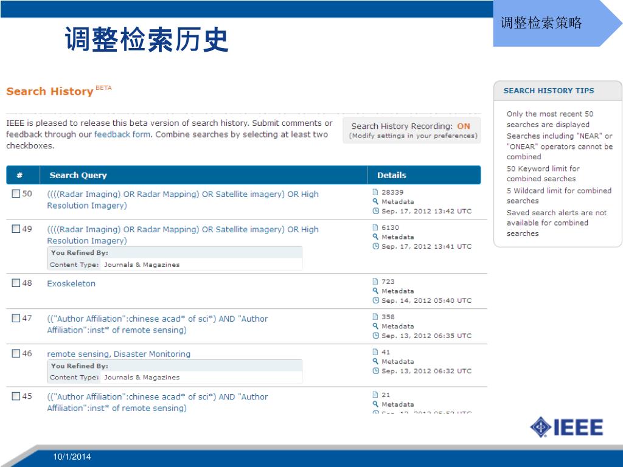Click the result count 358
623x467 pixels.
[x=388, y=317]
